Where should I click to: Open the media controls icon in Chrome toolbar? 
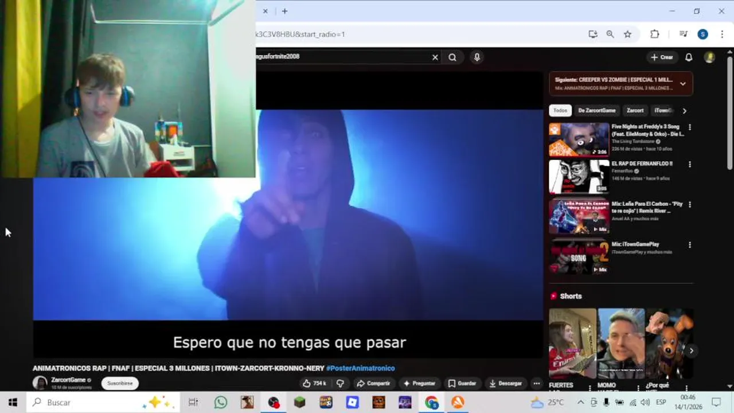click(683, 34)
